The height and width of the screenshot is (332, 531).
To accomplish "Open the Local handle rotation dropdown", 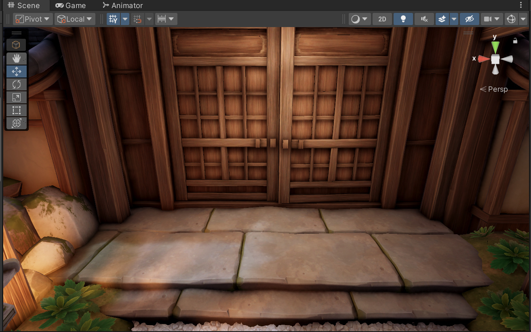I will (x=75, y=19).
